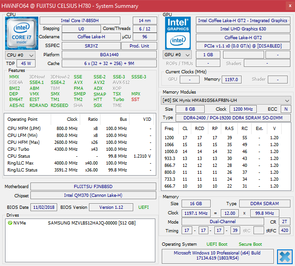Open the GPU #0 selector dropdown
The image size is (295, 266).
[x=177, y=55]
